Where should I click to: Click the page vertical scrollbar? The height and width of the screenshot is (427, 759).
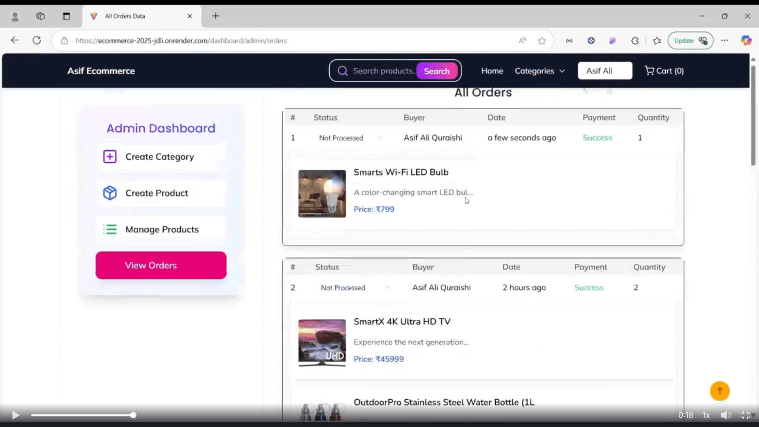(x=753, y=115)
